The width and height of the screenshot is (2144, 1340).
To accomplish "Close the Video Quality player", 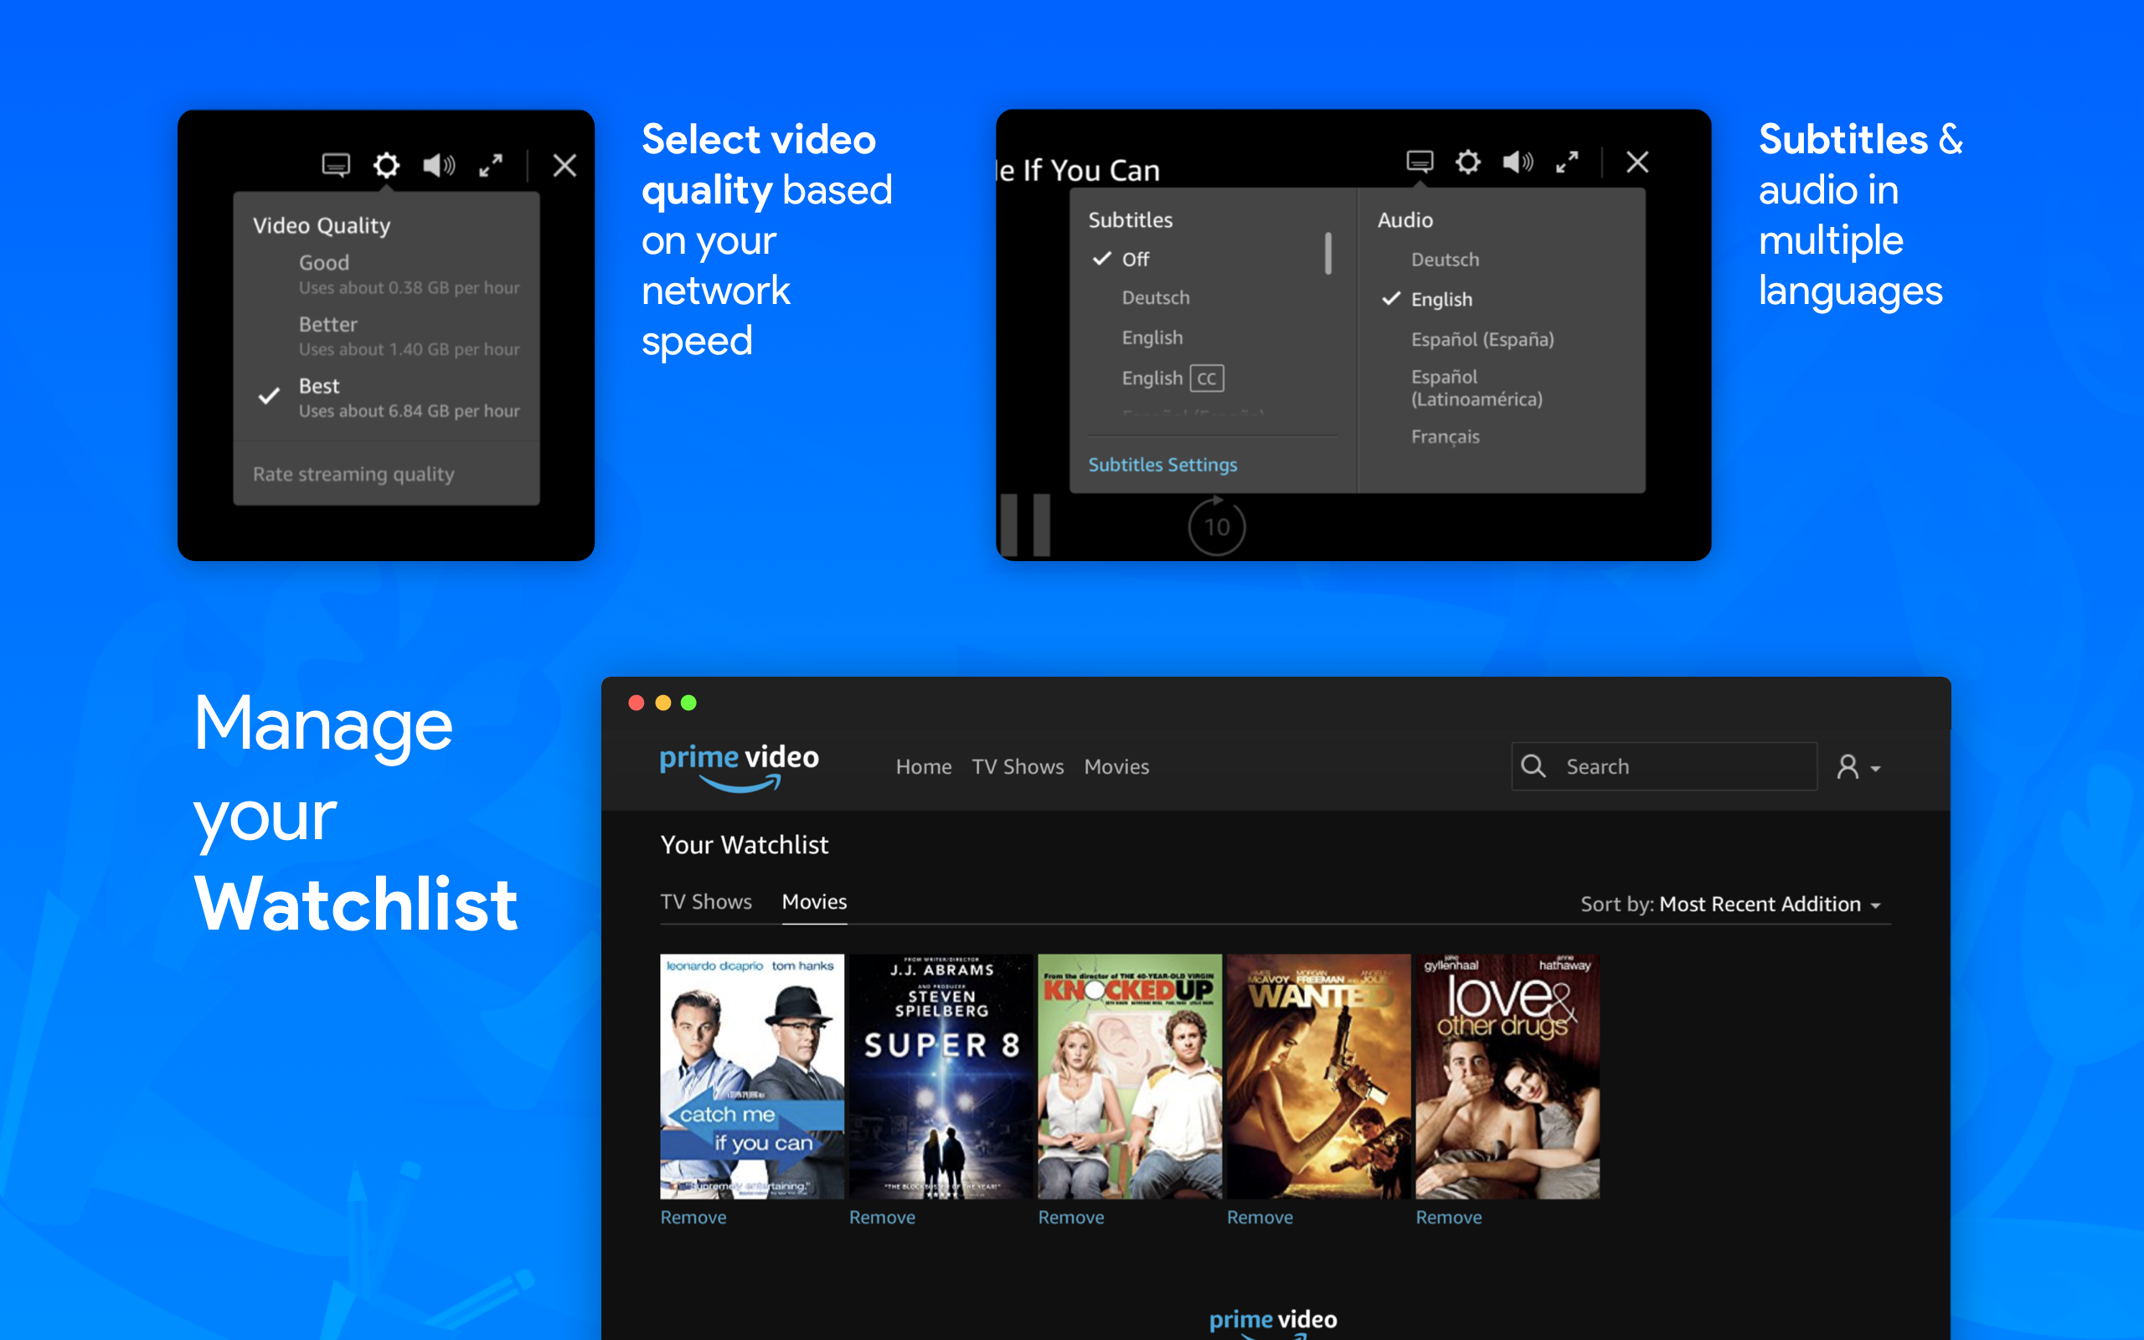I will click(564, 165).
